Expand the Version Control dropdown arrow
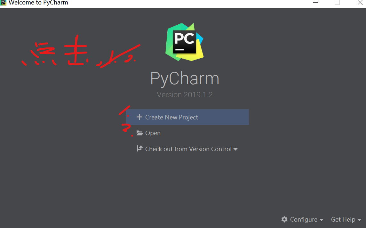The width and height of the screenshot is (366, 228). click(x=235, y=150)
